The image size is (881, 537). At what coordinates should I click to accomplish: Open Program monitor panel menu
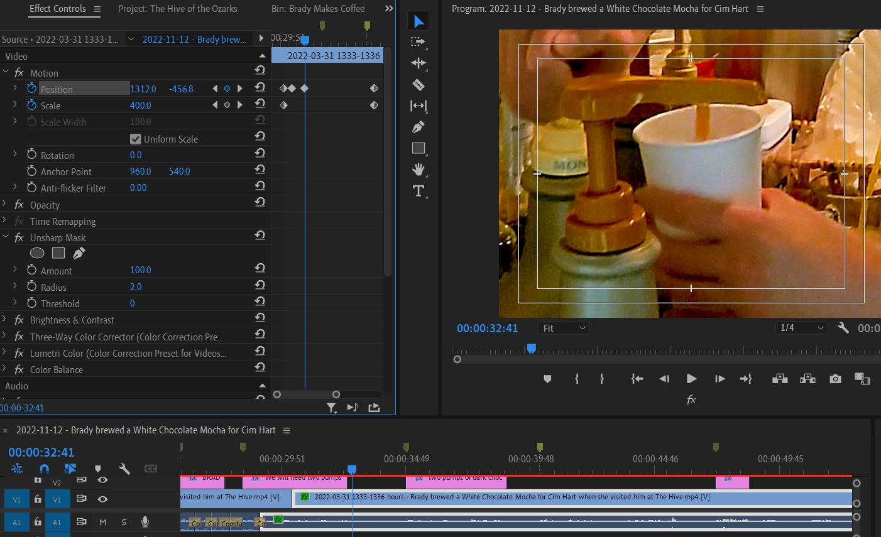[x=760, y=9]
